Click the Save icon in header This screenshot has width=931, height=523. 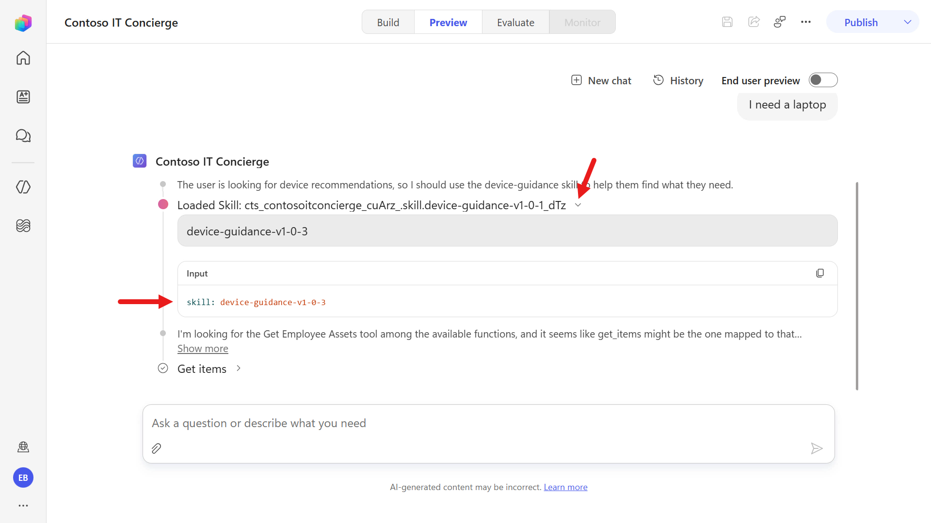(727, 22)
